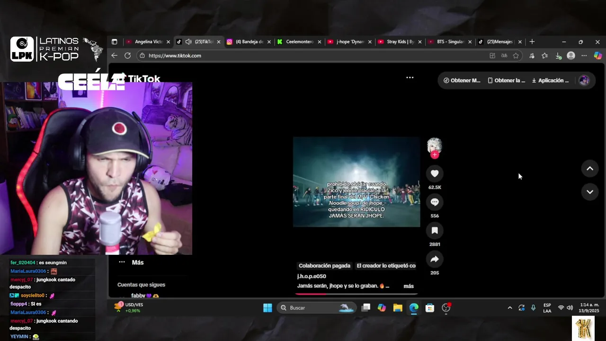Launch Copilot from taskbar
Viewport: 606px width, 341px height.
coord(382,308)
